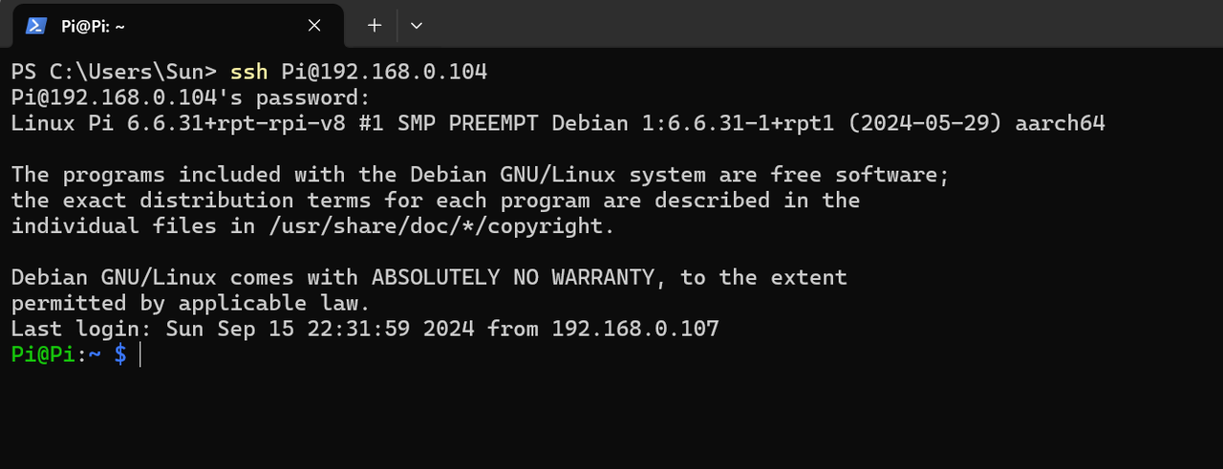The width and height of the screenshot is (1223, 469).
Task: Click the PowerShell icon on the tab
Action: tap(35, 26)
